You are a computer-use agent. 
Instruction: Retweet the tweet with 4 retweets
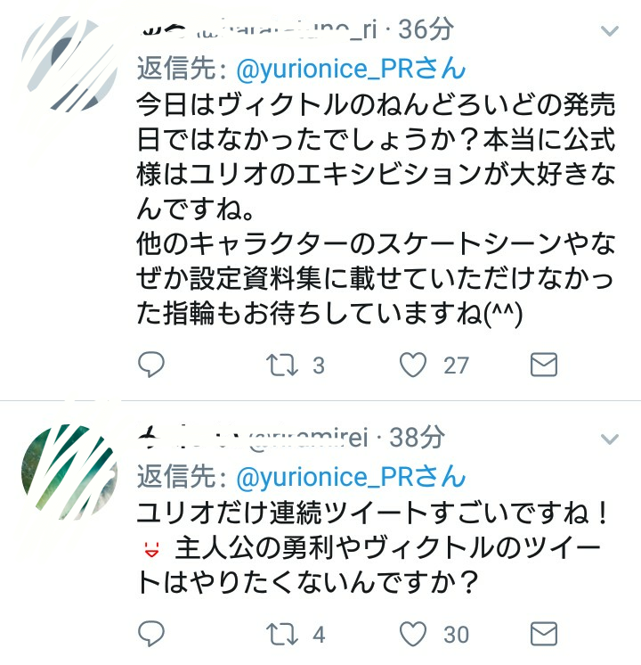pos(281,635)
